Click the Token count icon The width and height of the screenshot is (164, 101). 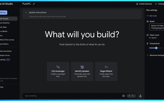coord(148,35)
